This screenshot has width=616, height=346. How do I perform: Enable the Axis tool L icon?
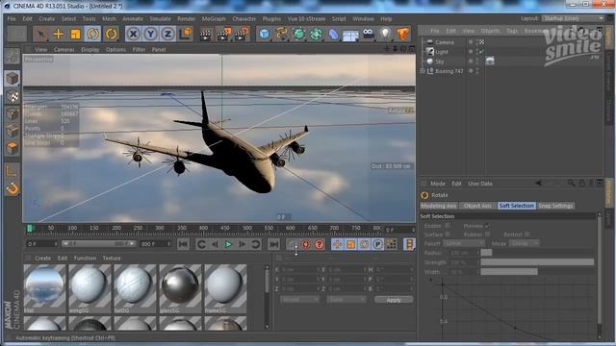pos(12,170)
